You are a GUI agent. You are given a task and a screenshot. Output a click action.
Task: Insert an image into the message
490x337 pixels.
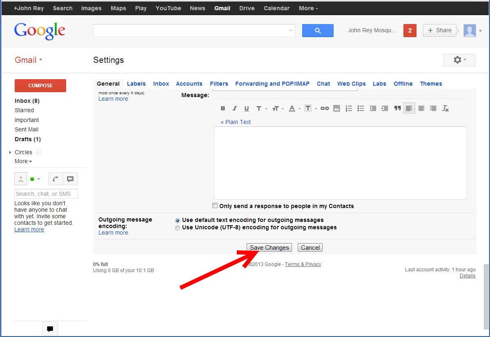(336, 109)
